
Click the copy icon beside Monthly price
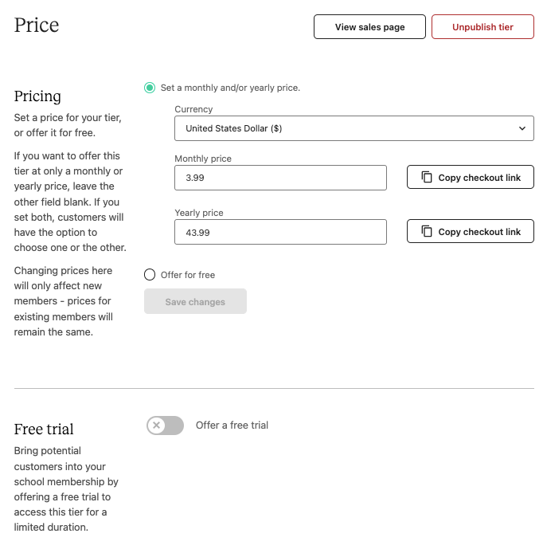coord(427,177)
